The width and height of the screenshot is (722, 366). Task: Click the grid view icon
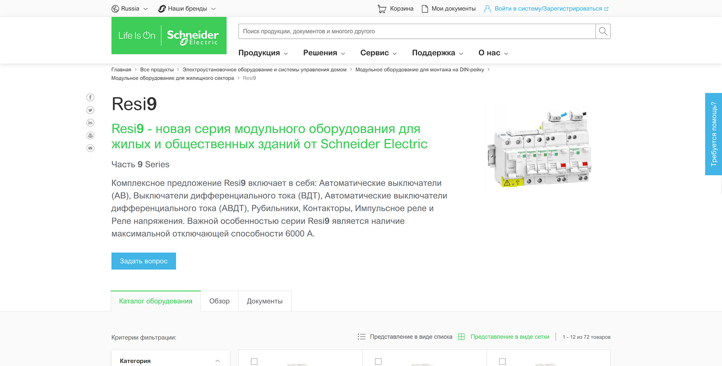tap(461, 337)
